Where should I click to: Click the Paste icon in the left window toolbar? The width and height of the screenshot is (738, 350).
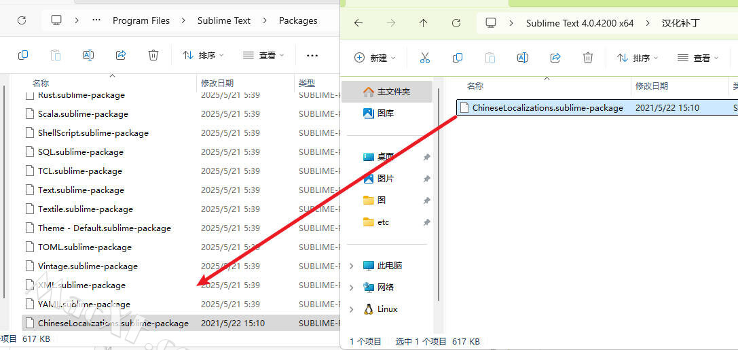tap(56, 55)
